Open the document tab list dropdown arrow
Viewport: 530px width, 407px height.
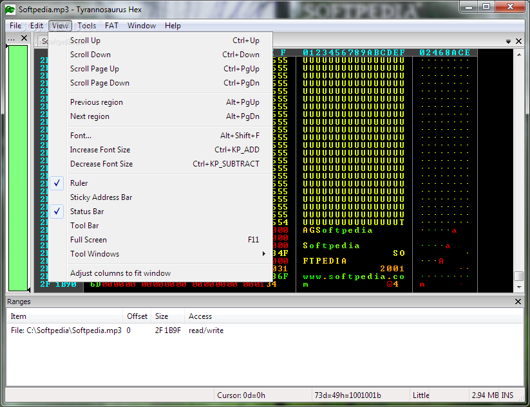(508, 42)
